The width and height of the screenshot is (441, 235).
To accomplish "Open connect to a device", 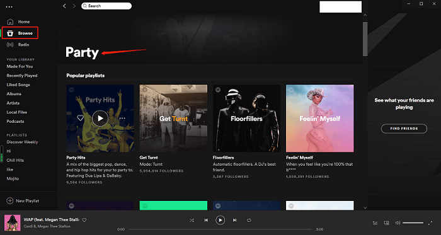I will 386,223.
